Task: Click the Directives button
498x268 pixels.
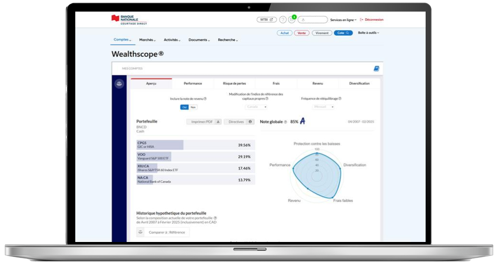Action: 239,122
